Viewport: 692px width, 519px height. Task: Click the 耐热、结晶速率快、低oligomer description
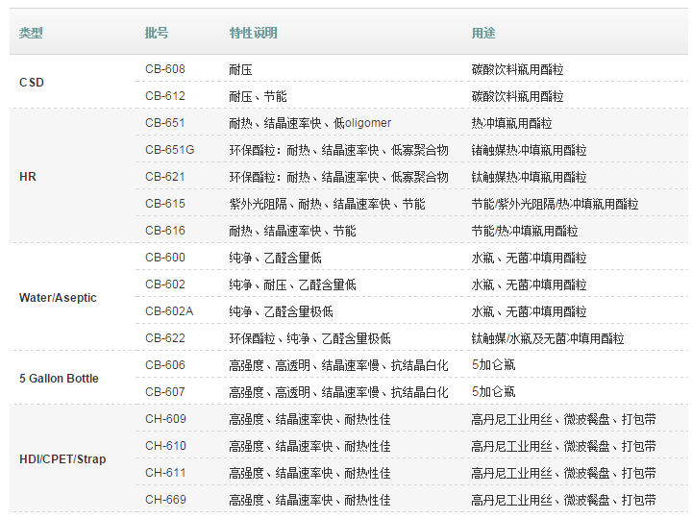(x=309, y=123)
